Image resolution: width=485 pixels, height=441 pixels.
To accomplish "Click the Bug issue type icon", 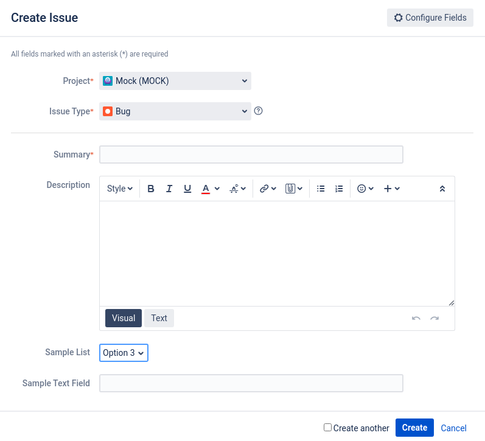I will coord(108,111).
